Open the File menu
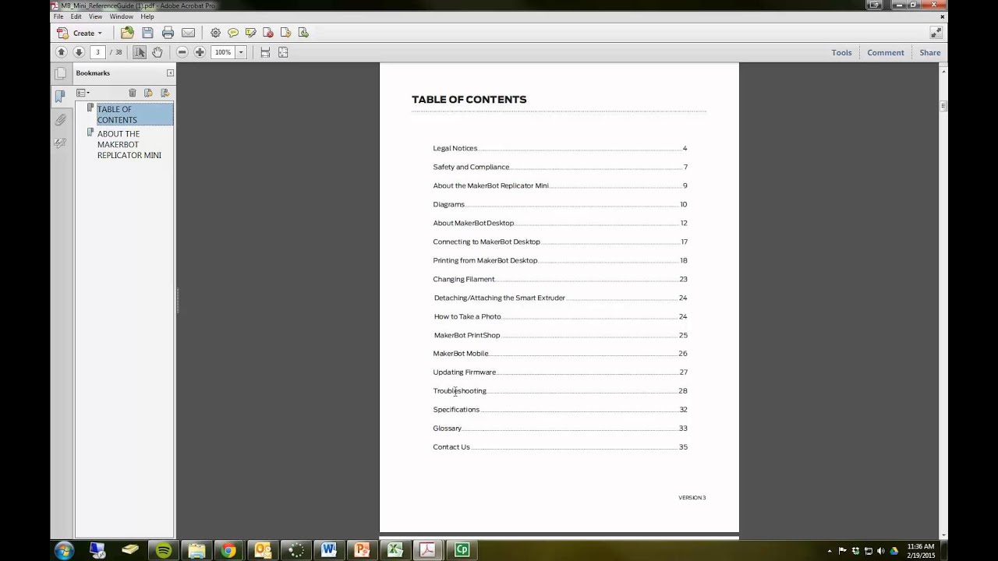The width and height of the screenshot is (998, 561). coord(58,16)
